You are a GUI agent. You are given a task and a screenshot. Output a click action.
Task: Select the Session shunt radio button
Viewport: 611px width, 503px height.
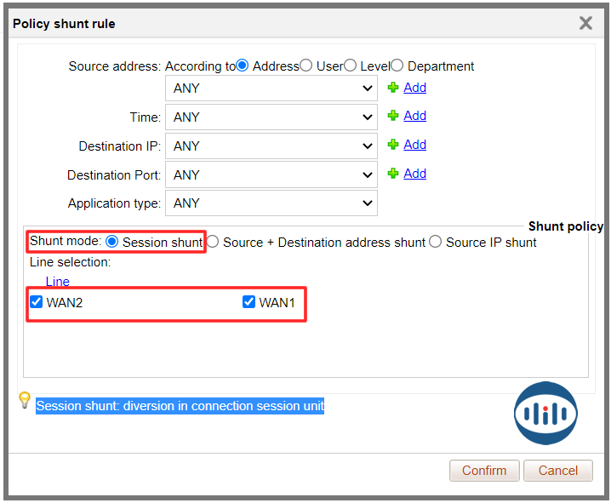111,242
